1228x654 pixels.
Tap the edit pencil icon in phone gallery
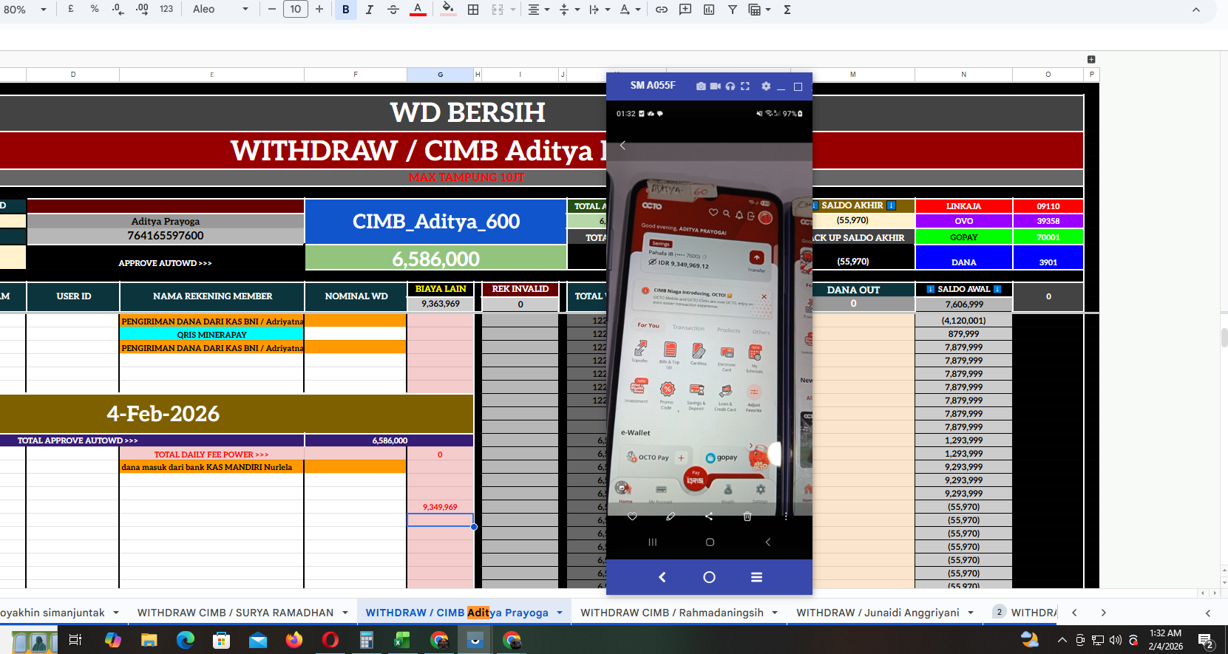[x=671, y=517]
